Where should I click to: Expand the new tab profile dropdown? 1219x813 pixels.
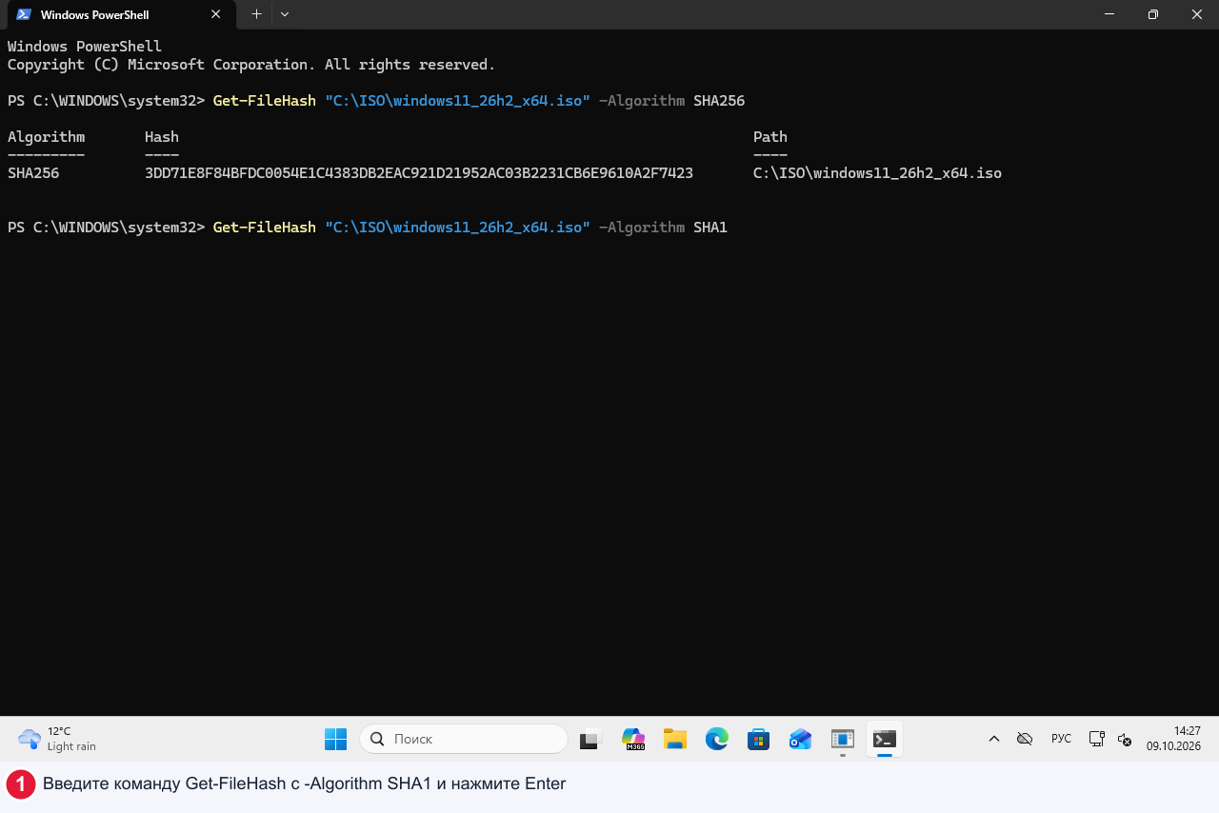tap(285, 14)
